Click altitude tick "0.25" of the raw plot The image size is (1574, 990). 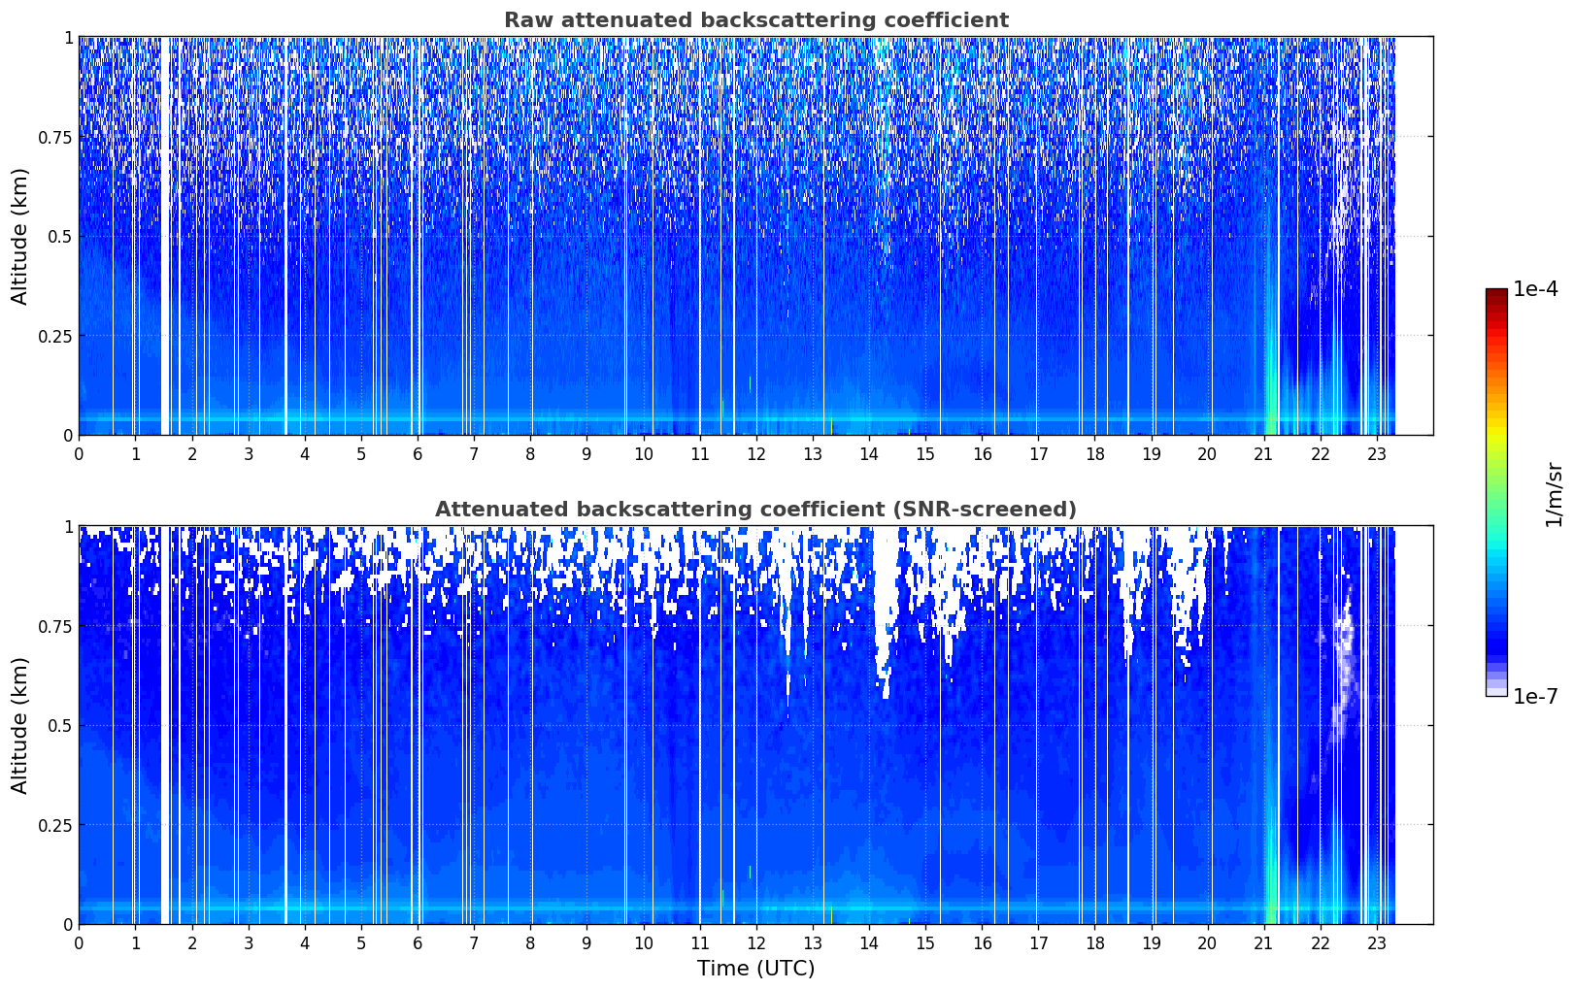pyautogui.click(x=55, y=336)
